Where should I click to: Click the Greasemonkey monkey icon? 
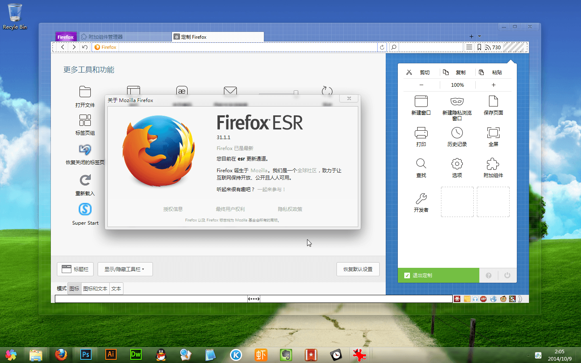point(503,299)
